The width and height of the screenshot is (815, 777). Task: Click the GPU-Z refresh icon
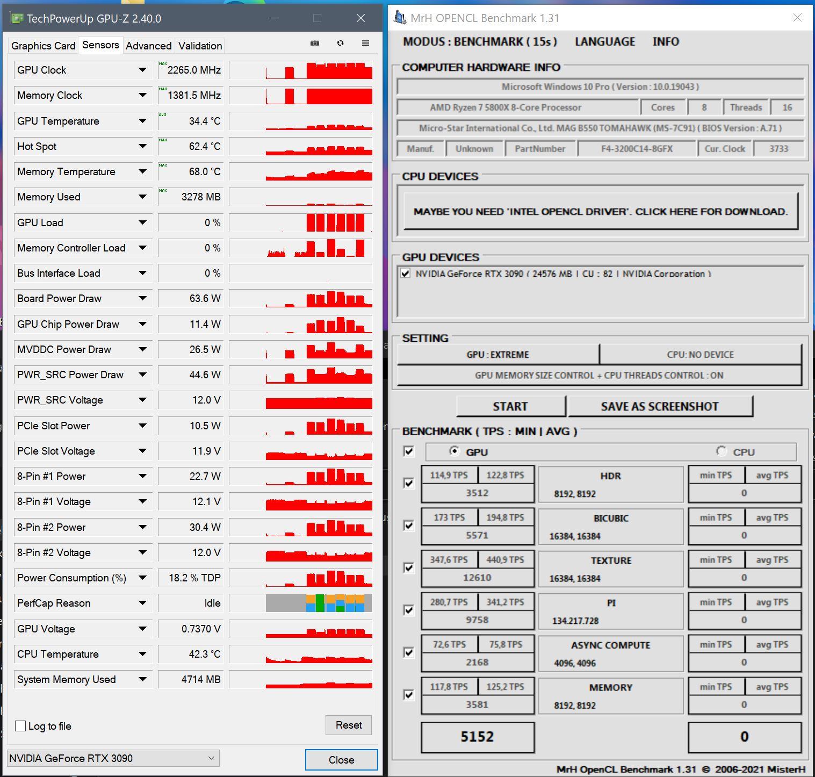pyautogui.click(x=340, y=43)
